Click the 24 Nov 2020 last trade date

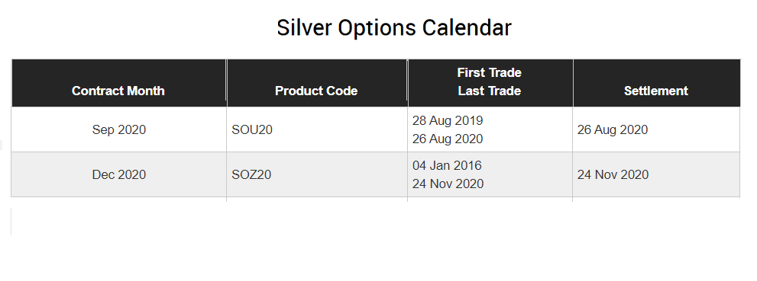tap(448, 184)
